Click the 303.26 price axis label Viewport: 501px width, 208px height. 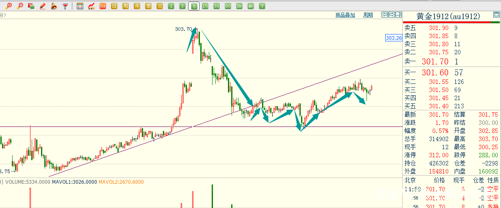(394, 38)
